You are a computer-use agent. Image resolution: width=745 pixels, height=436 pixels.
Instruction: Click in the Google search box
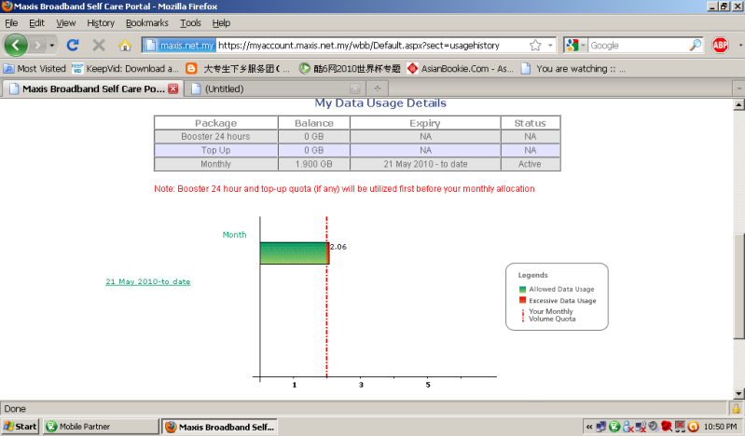tap(638, 45)
